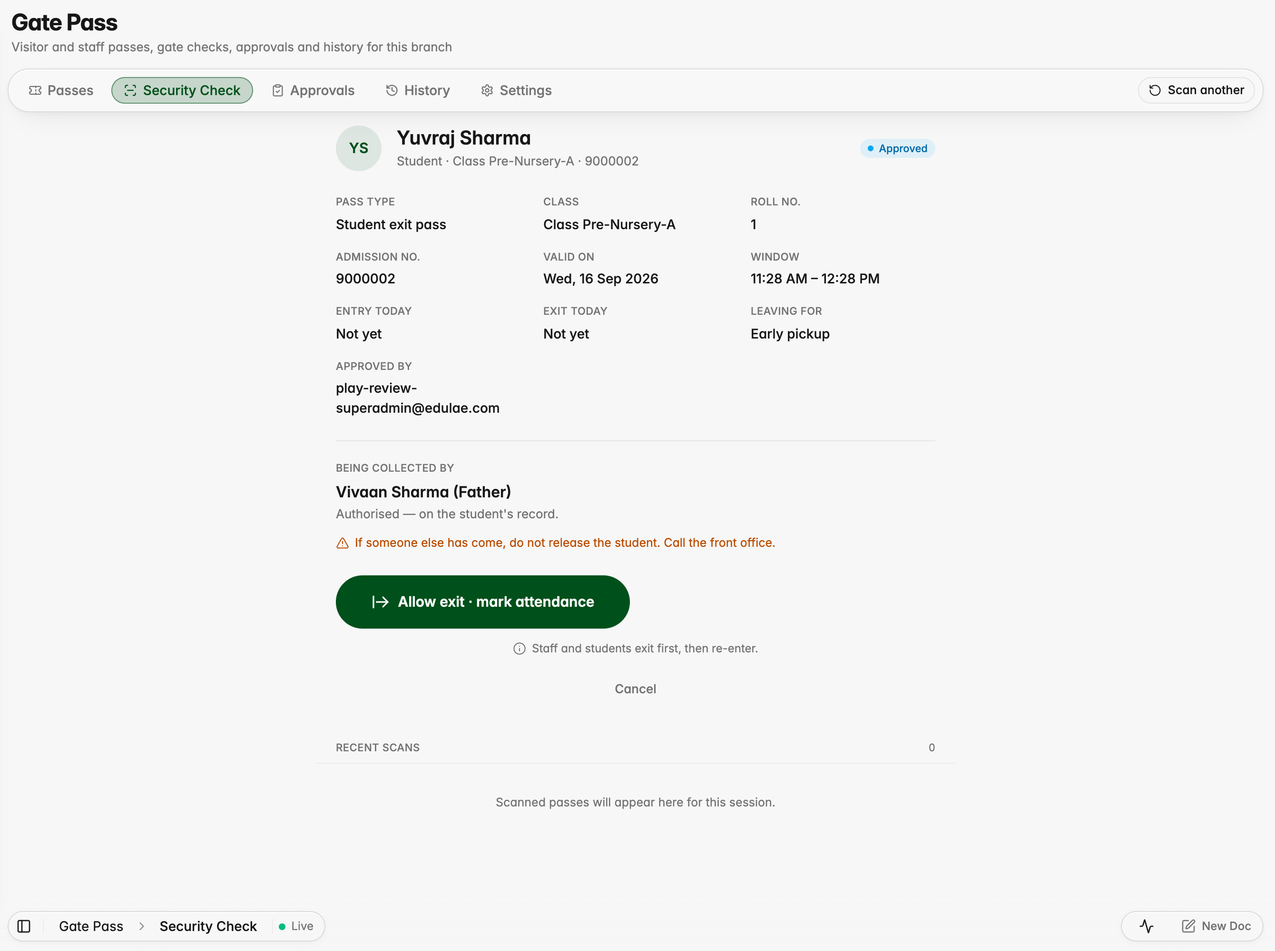The image size is (1275, 951).
Task: Click the Security Check breadcrumb
Action: point(208,926)
